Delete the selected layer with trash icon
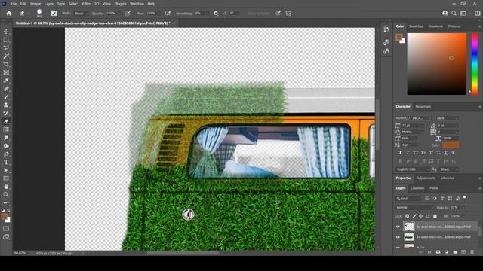Image resolution: width=483 pixels, height=271 pixels. pyautogui.click(x=472, y=252)
